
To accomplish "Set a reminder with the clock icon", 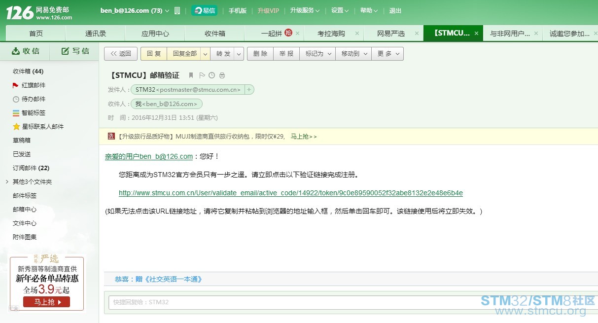I will tap(212, 75).
